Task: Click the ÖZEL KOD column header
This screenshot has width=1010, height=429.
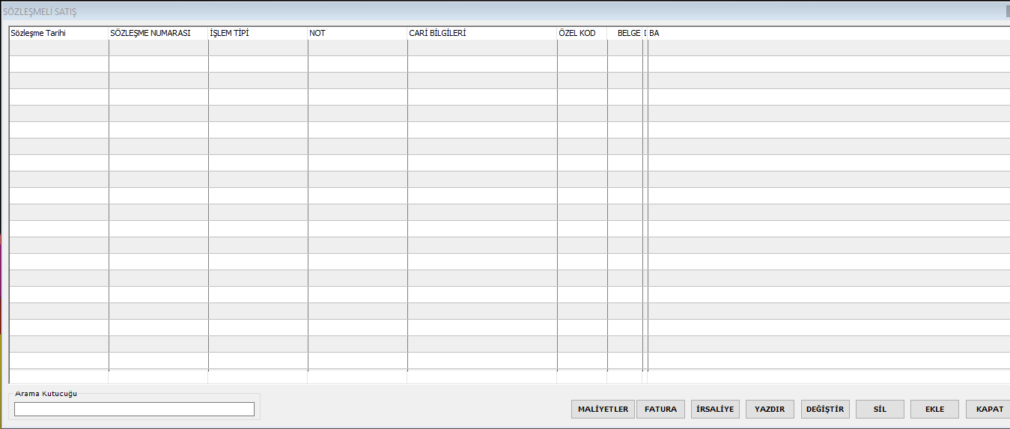Action: [582, 33]
